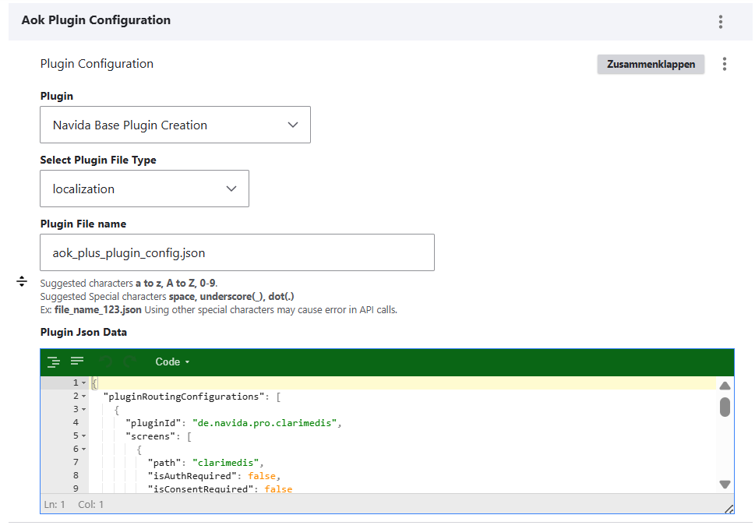Open Select Plugin File Type dropdown
Image resolution: width=755 pixels, height=529 pixels.
tap(144, 189)
